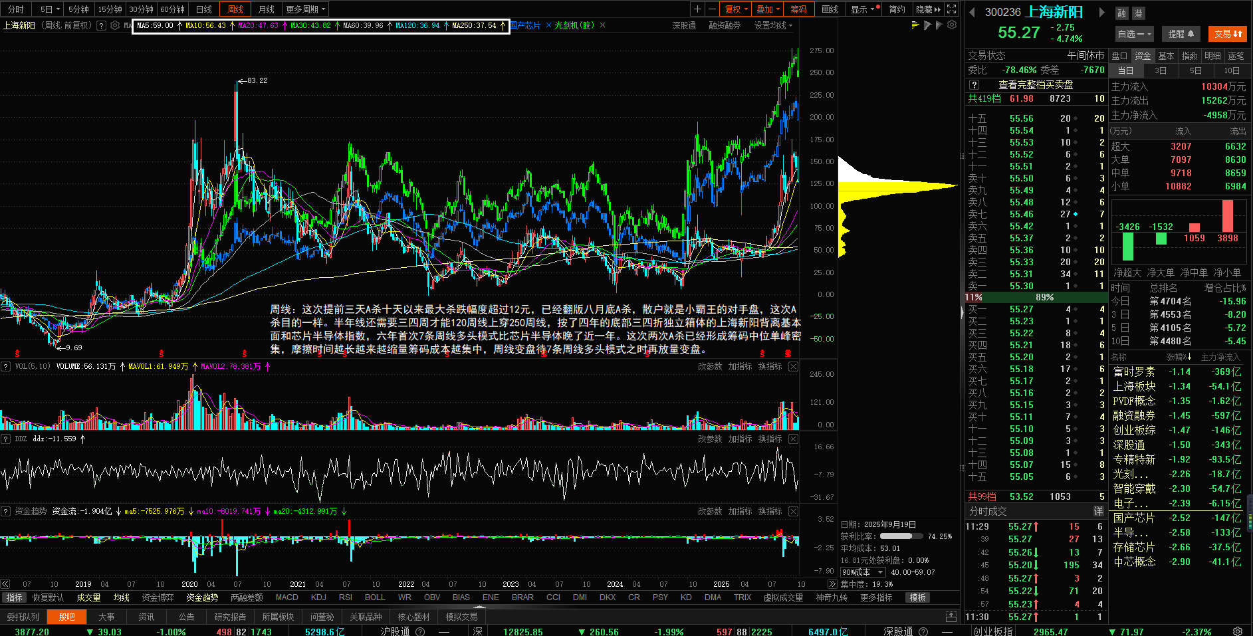This screenshot has width=1253, height=636.
Task: Click the 资金趋势 panel help question mark
Action: click(5, 511)
